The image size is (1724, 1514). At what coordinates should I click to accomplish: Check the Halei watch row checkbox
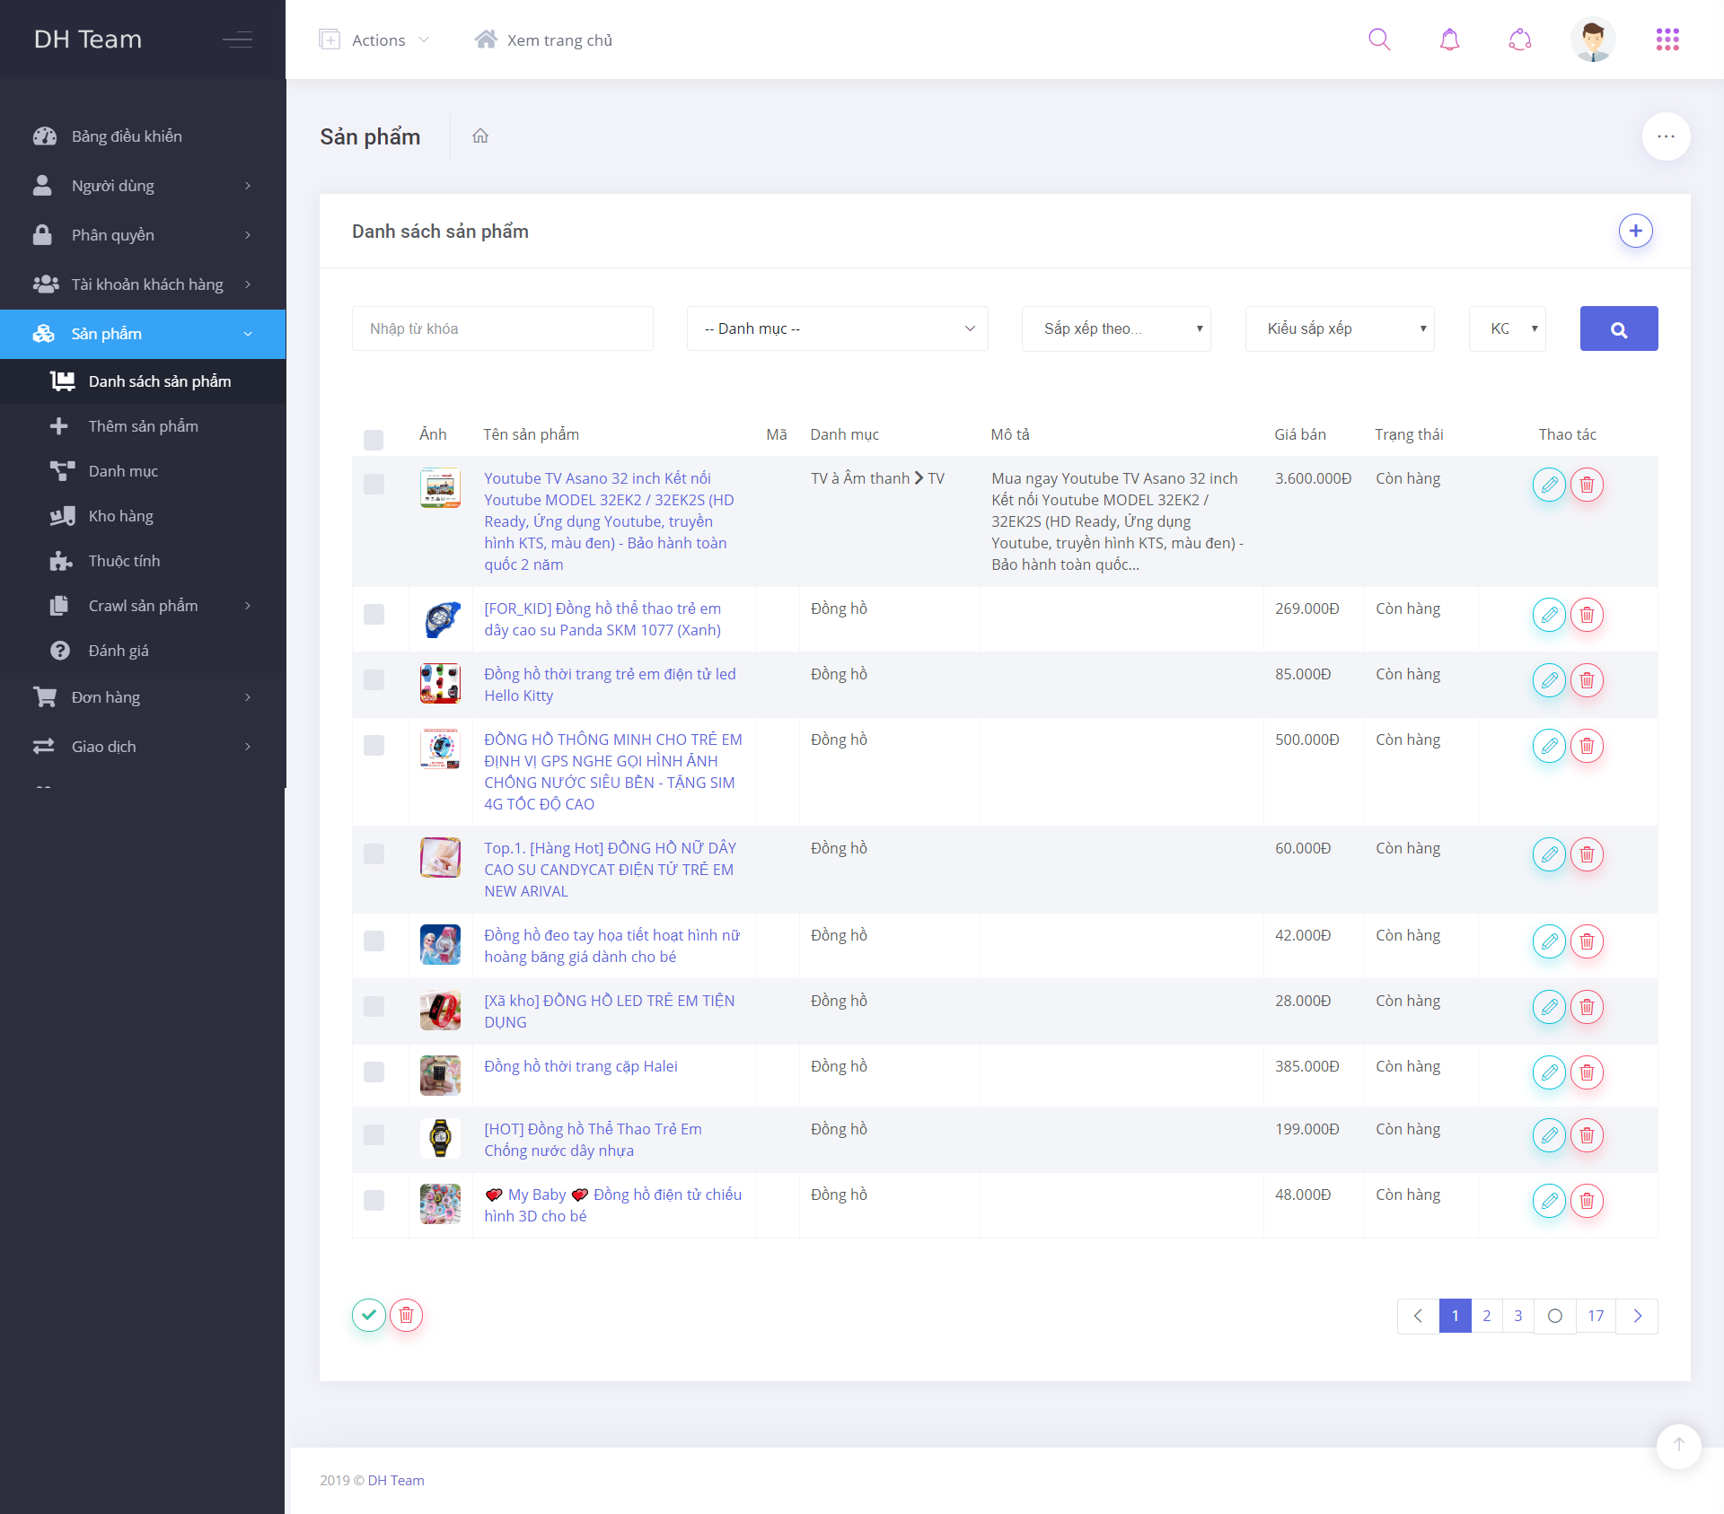(x=374, y=1072)
